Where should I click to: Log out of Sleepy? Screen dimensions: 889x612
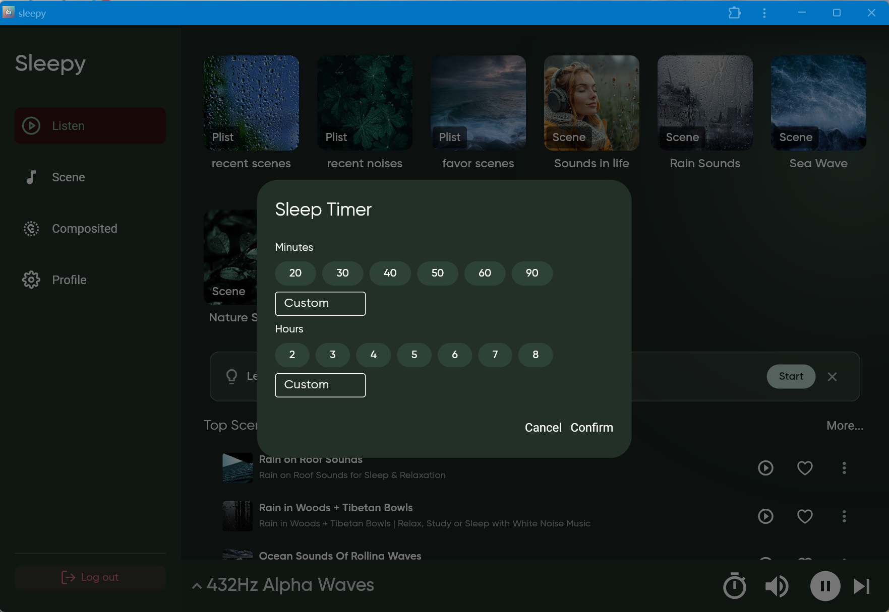coord(90,577)
